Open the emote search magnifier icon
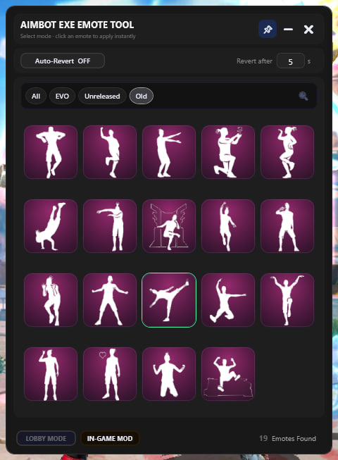The image size is (338, 460). (303, 96)
